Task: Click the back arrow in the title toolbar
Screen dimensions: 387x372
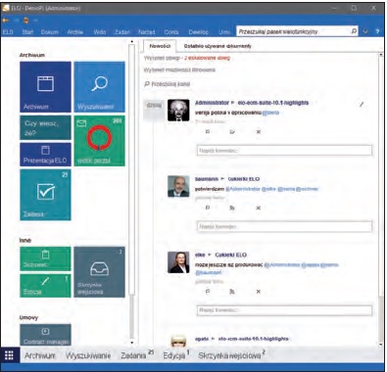Action: click(6, 21)
